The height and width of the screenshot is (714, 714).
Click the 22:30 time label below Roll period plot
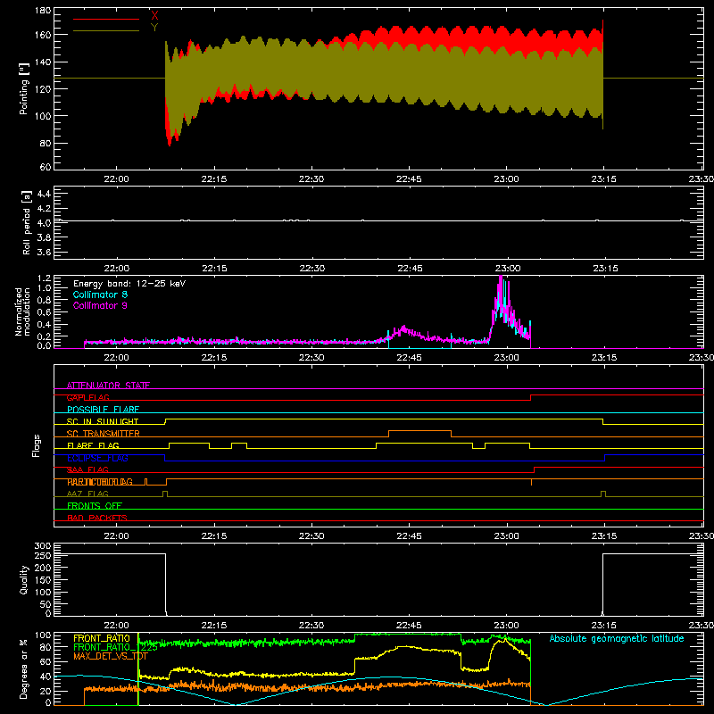point(311,269)
